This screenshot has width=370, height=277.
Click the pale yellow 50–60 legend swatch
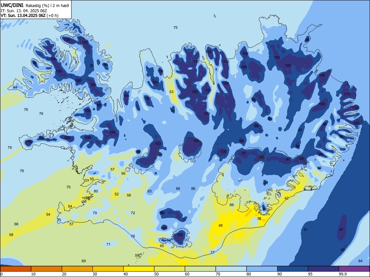[x=169, y=269]
